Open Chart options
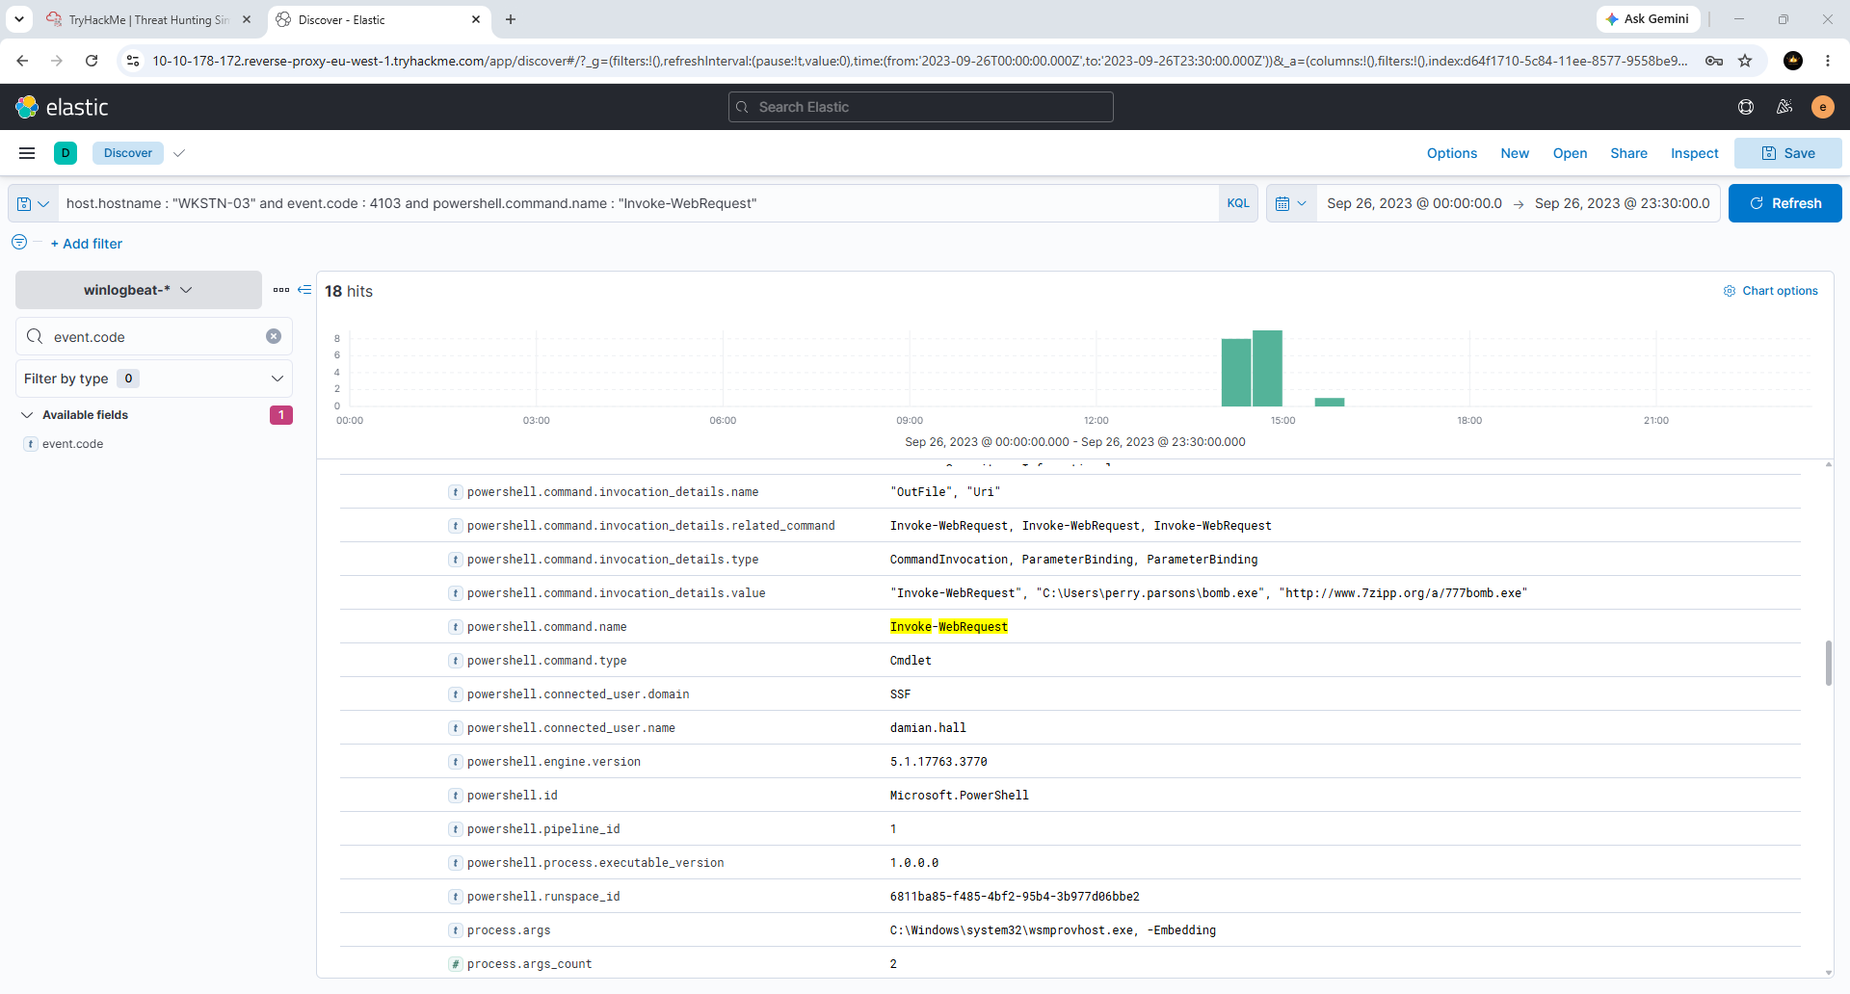This screenshot has width=1850, height=994. click(1770, 291)
